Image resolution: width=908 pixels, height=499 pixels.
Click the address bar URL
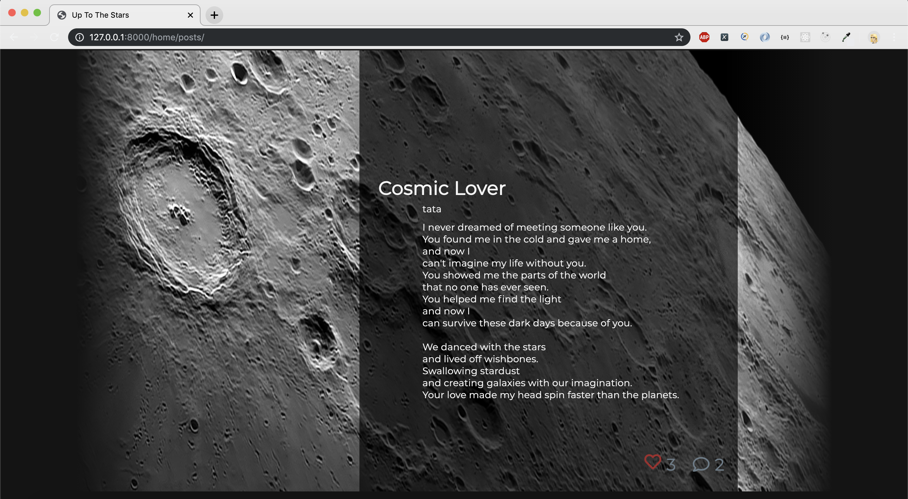pyautogui.click(x=146, y=37)
